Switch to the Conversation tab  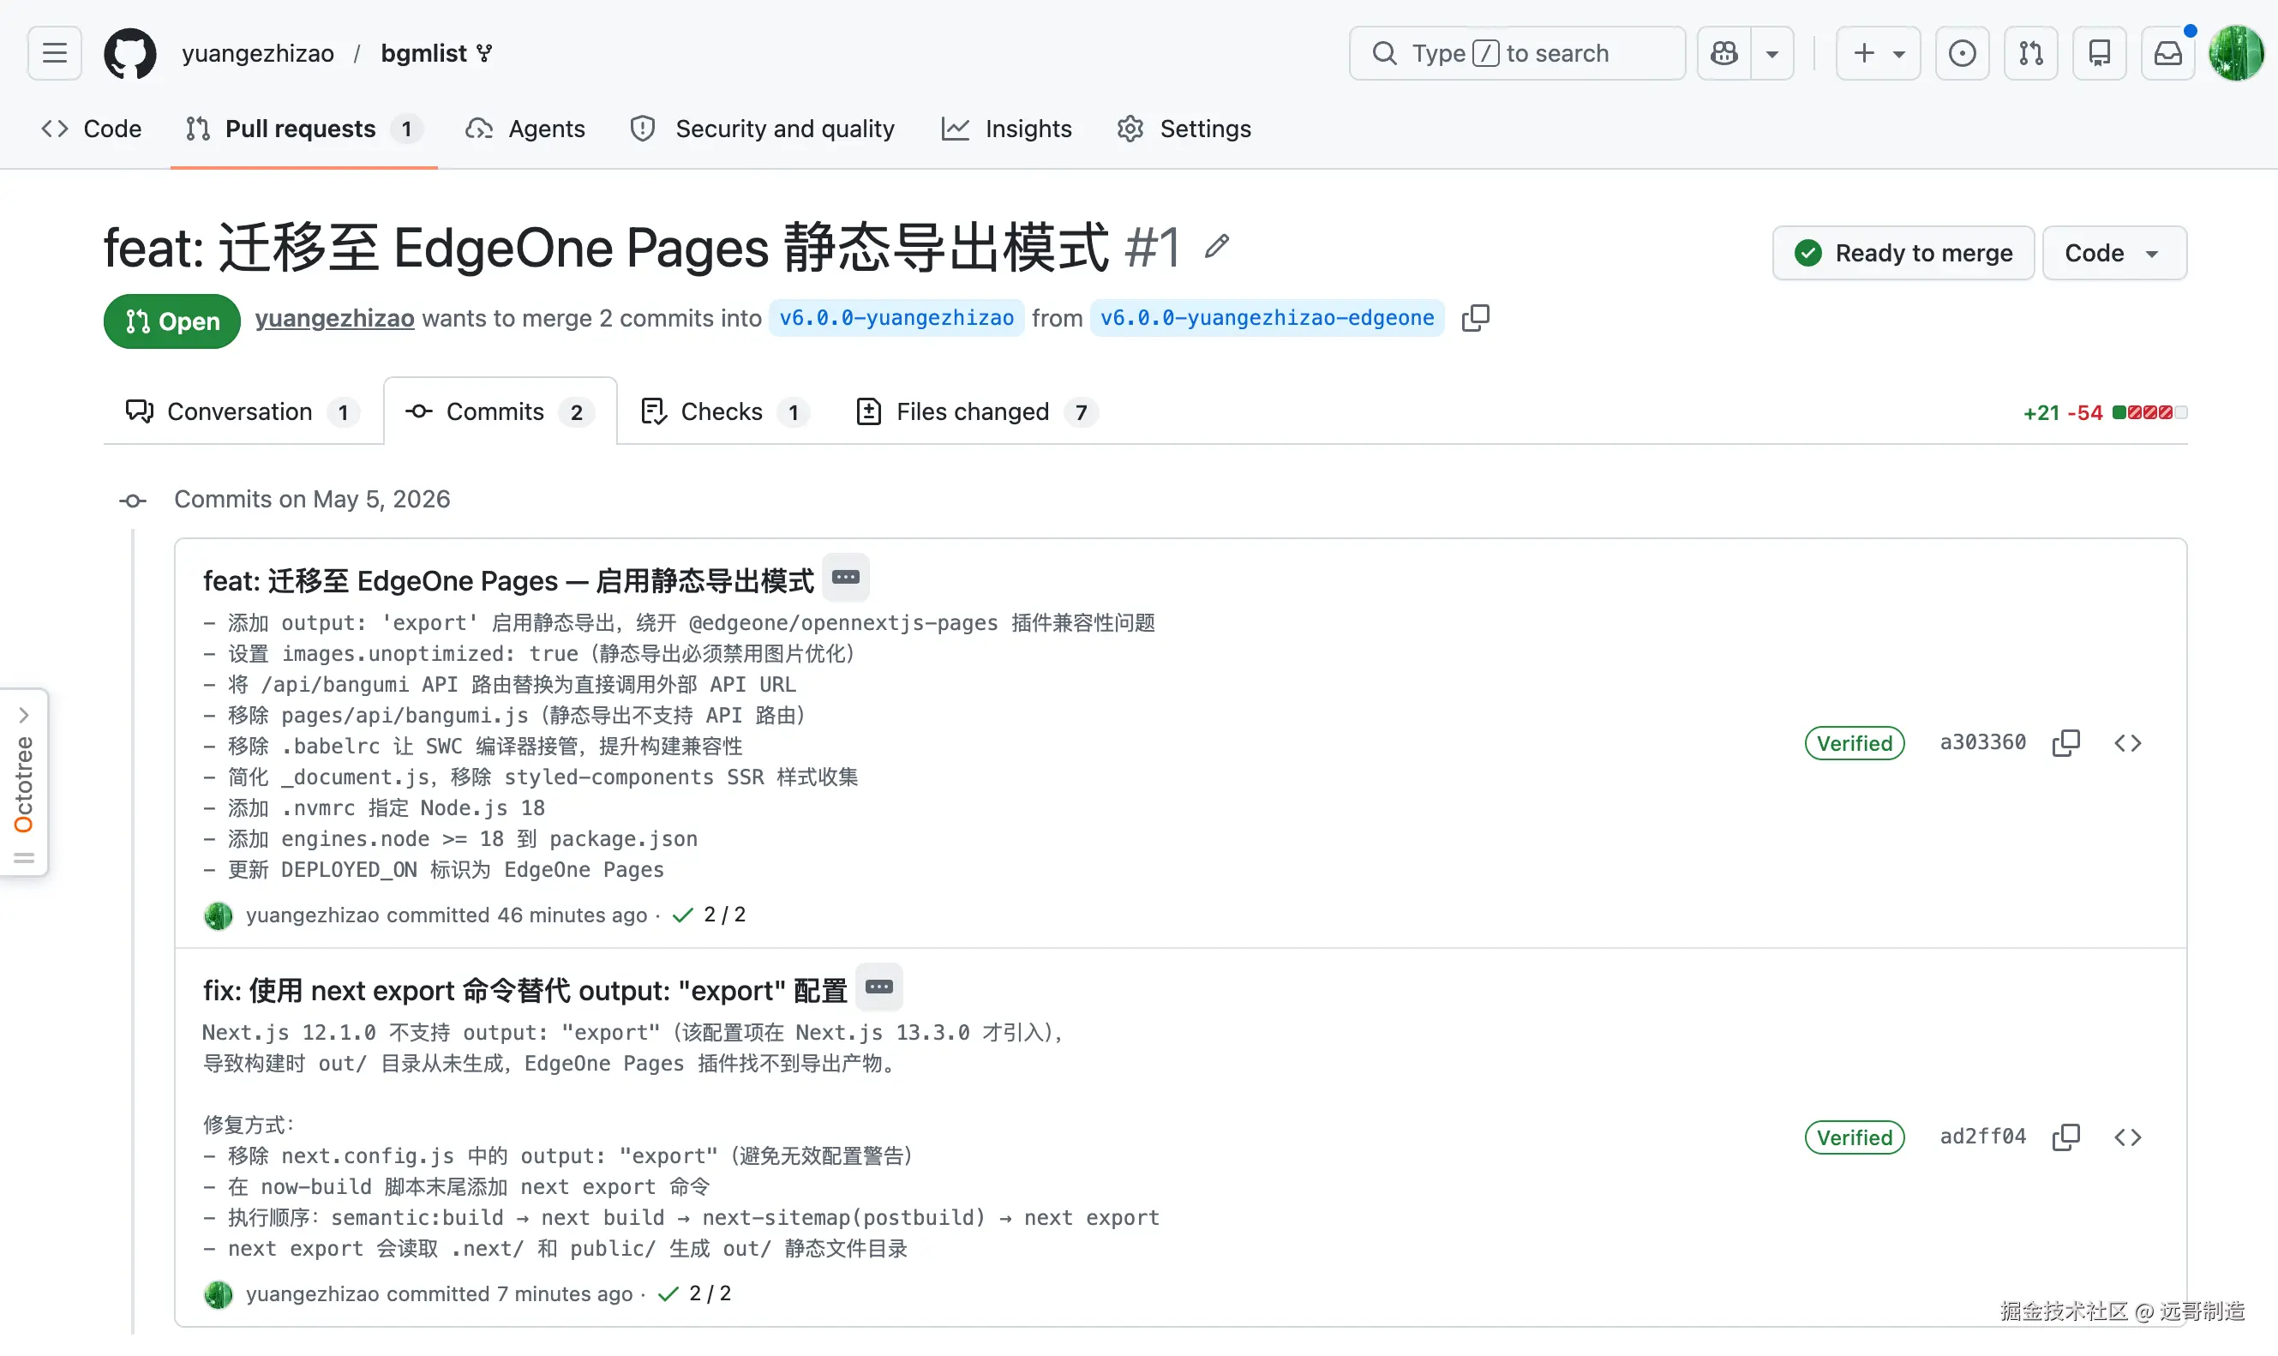(x=241, y=412)
